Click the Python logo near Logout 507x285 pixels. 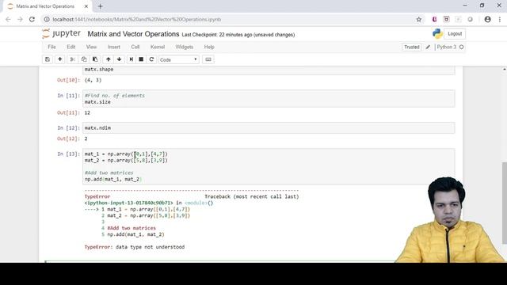tap(437, 33)
